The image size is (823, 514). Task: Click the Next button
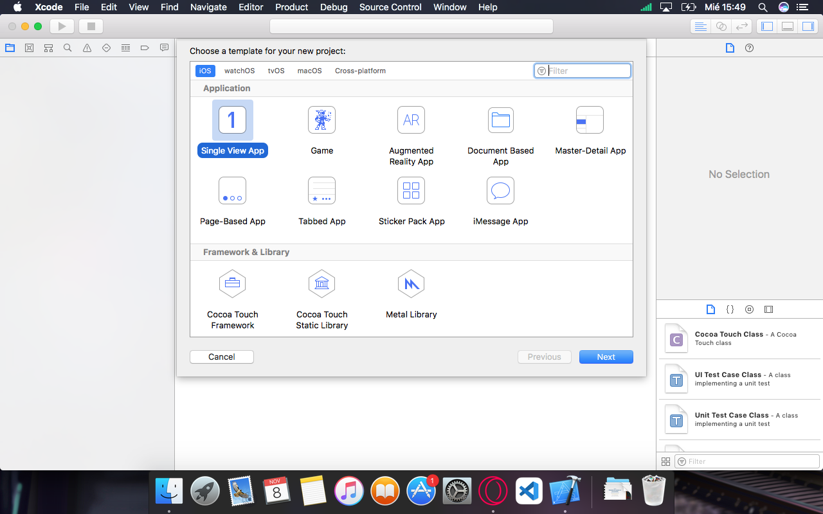606,357
